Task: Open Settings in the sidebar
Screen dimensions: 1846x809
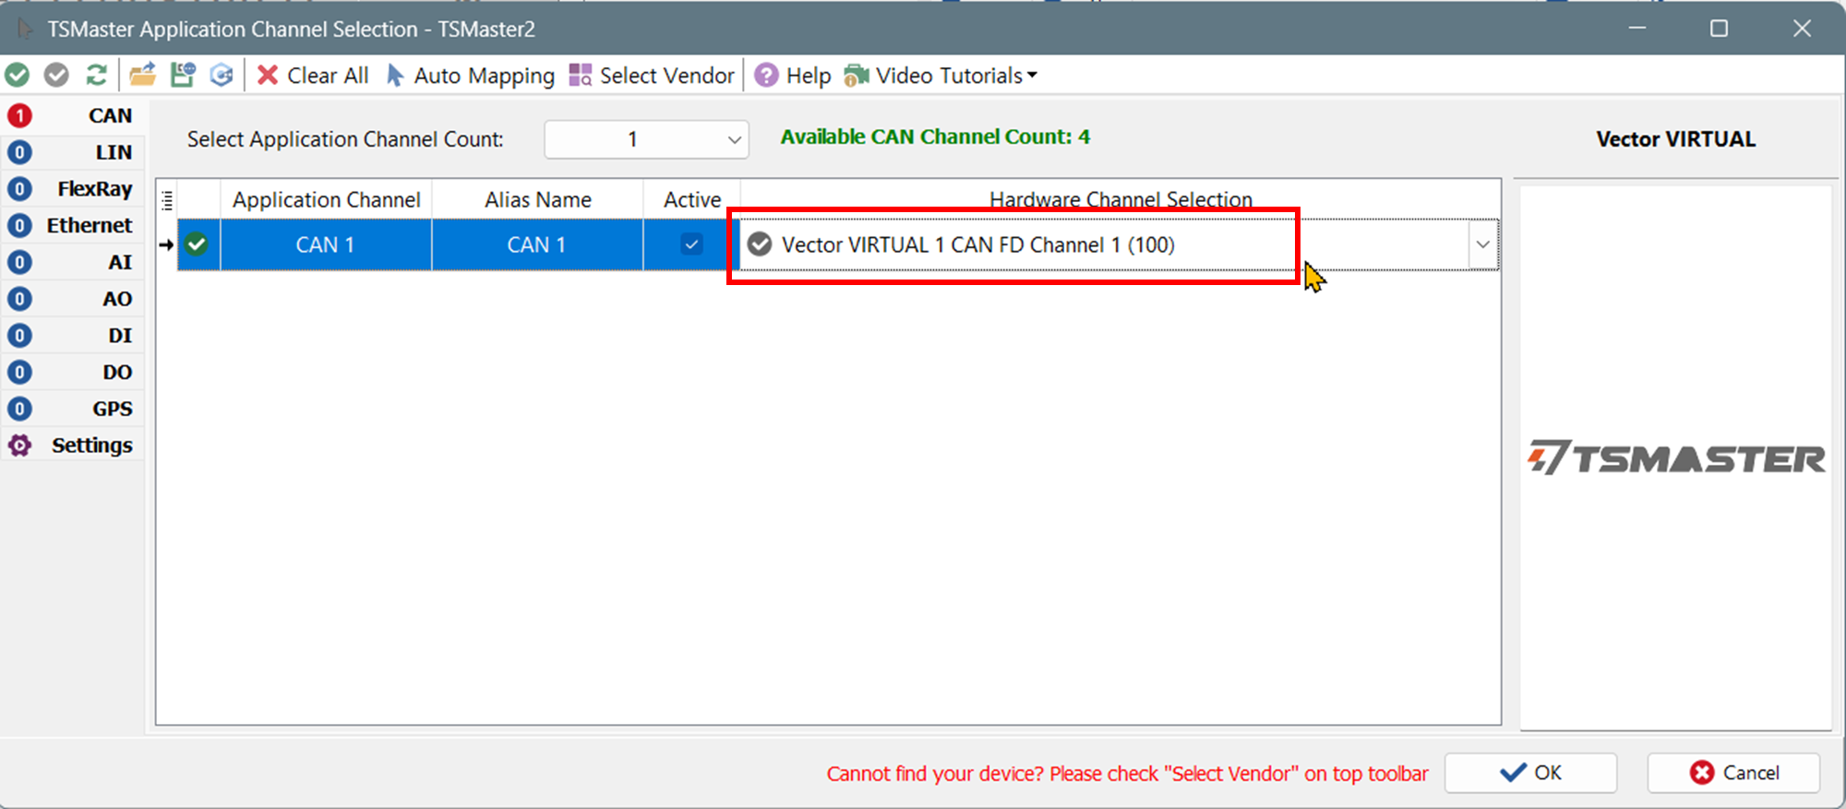Action: 73,446
